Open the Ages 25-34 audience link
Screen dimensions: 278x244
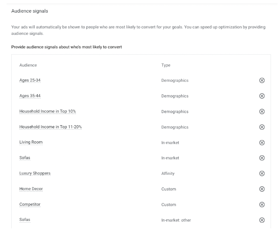click(x=30, y=80)
